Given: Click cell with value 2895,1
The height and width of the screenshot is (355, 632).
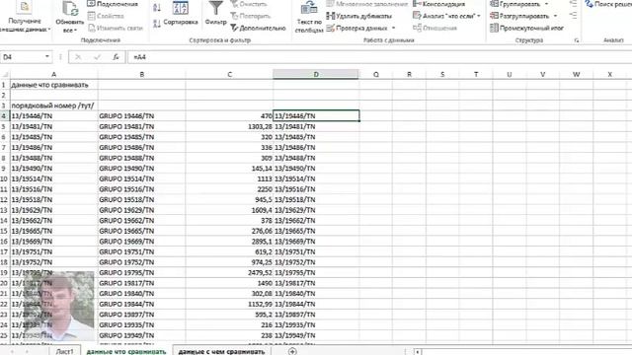Looking at the screenshot, I should [x=229, y=242].
